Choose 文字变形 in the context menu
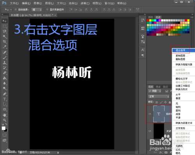Screen dimensions: 195x155 (183, 128)
